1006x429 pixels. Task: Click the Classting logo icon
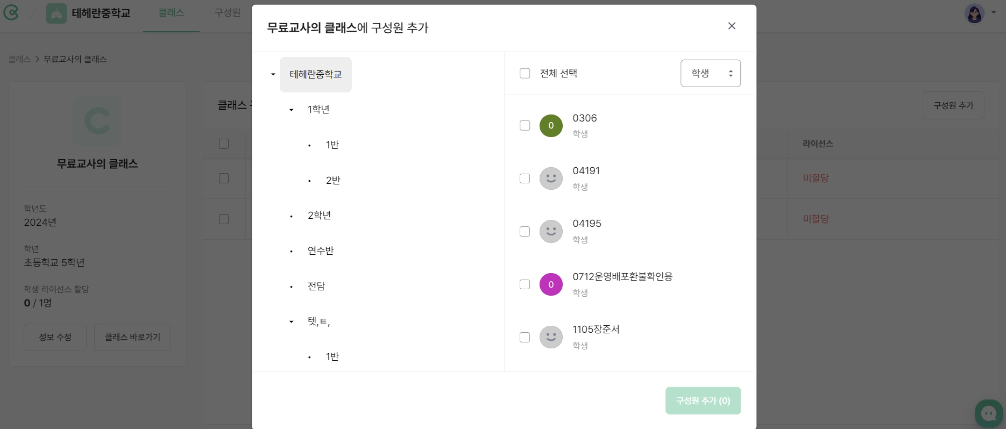pos(11,13)
